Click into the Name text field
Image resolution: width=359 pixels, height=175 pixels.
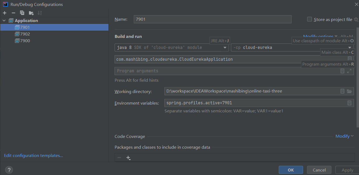(x=213, y=19)
